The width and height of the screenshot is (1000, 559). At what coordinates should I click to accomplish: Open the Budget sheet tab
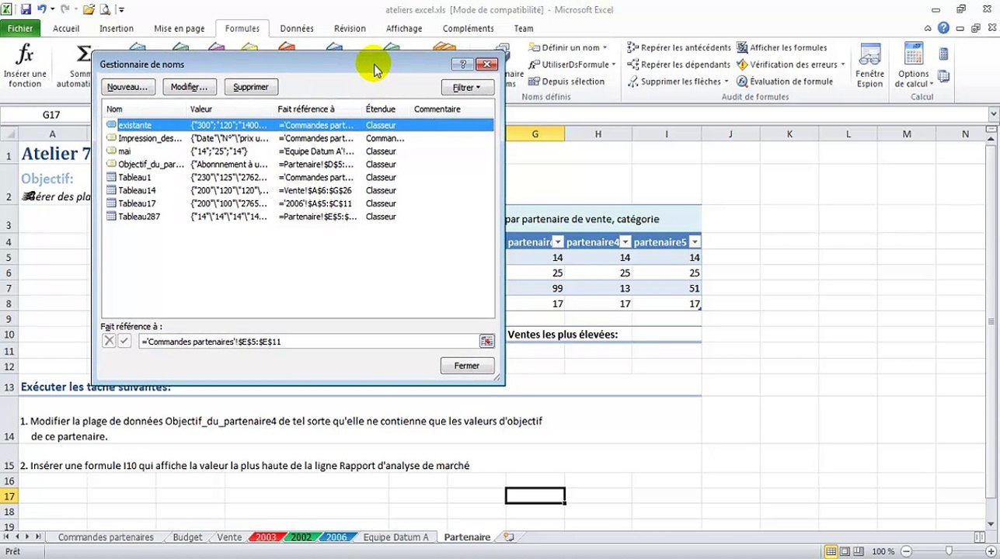pyautogui.click(x=187, y=537)
